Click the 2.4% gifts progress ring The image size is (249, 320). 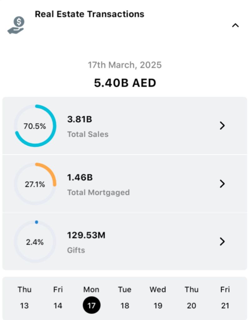point(35,242)
